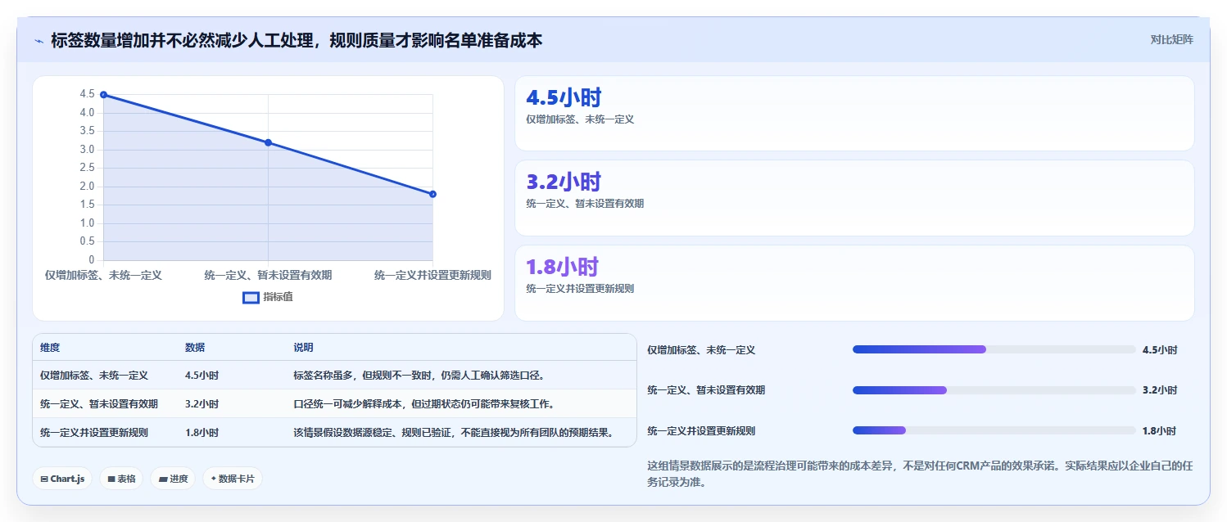This screenshot has width=1227, height=522.
Task: Click the 维度 table column header
Action: [x=50, y=348]
